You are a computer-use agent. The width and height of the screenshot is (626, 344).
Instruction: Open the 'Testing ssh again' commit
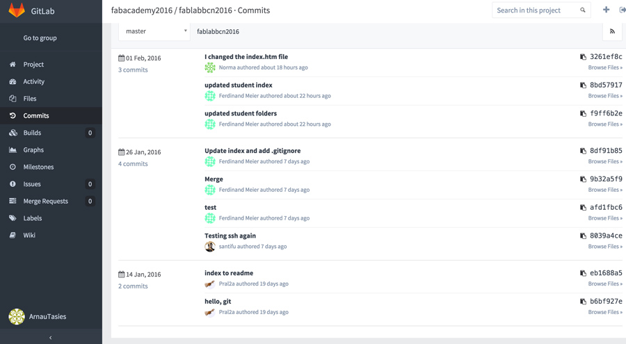tap(230, 236)
